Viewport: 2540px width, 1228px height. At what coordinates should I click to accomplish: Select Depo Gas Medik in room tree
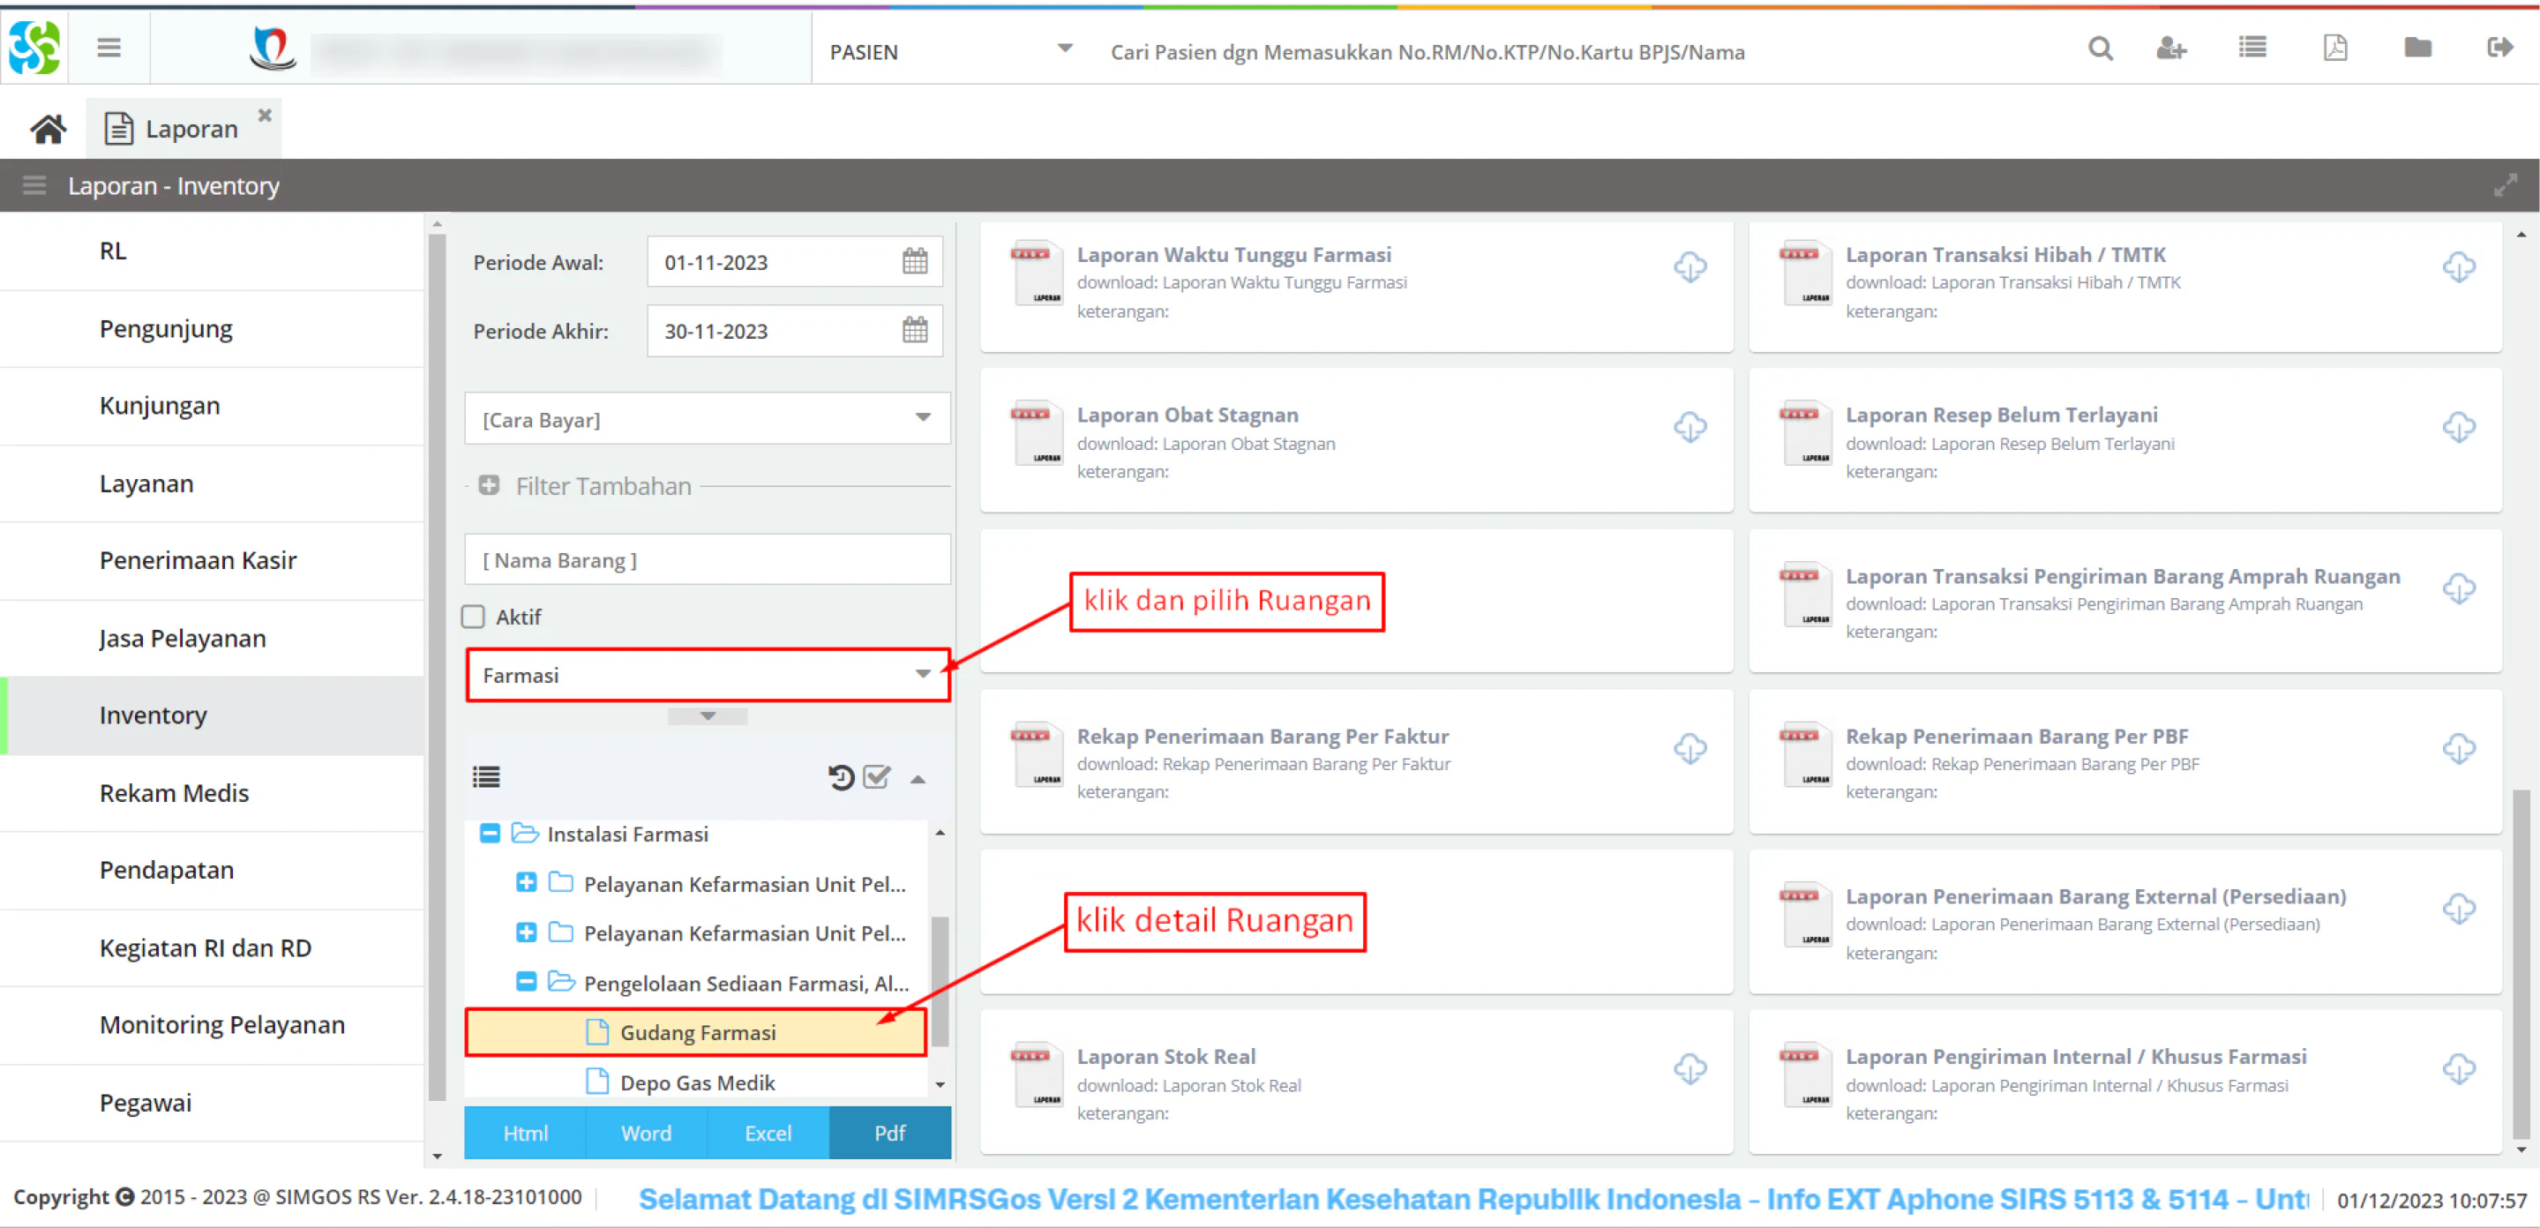click(x=695, y=1083)
